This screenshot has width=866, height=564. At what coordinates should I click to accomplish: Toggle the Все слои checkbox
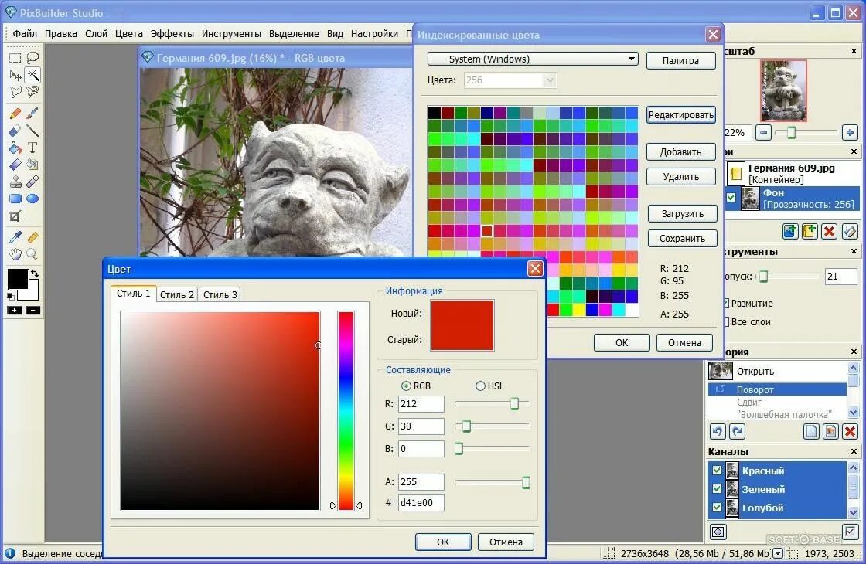(x=726, y=321)
